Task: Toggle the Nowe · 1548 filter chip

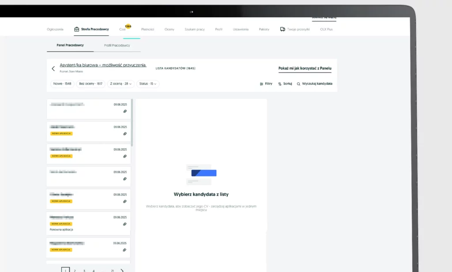Action: click(x=62, y=83)
